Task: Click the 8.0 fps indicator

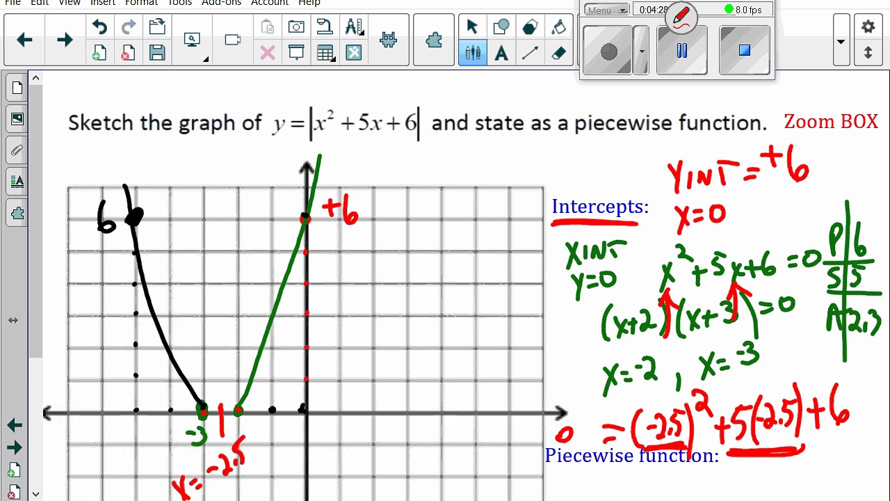Action: (x=743, y=10)
